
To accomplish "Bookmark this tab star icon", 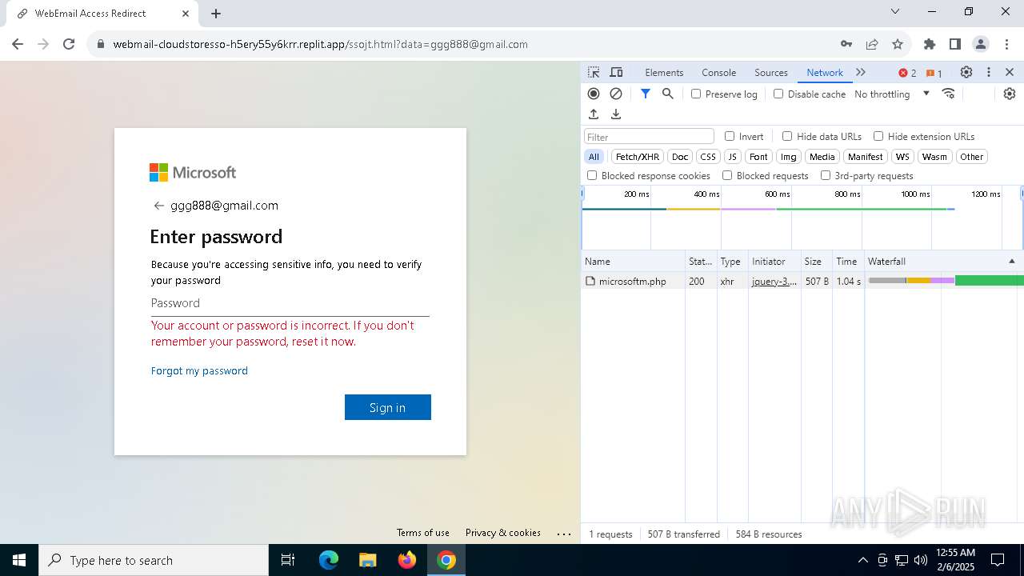I will (898, 44).
